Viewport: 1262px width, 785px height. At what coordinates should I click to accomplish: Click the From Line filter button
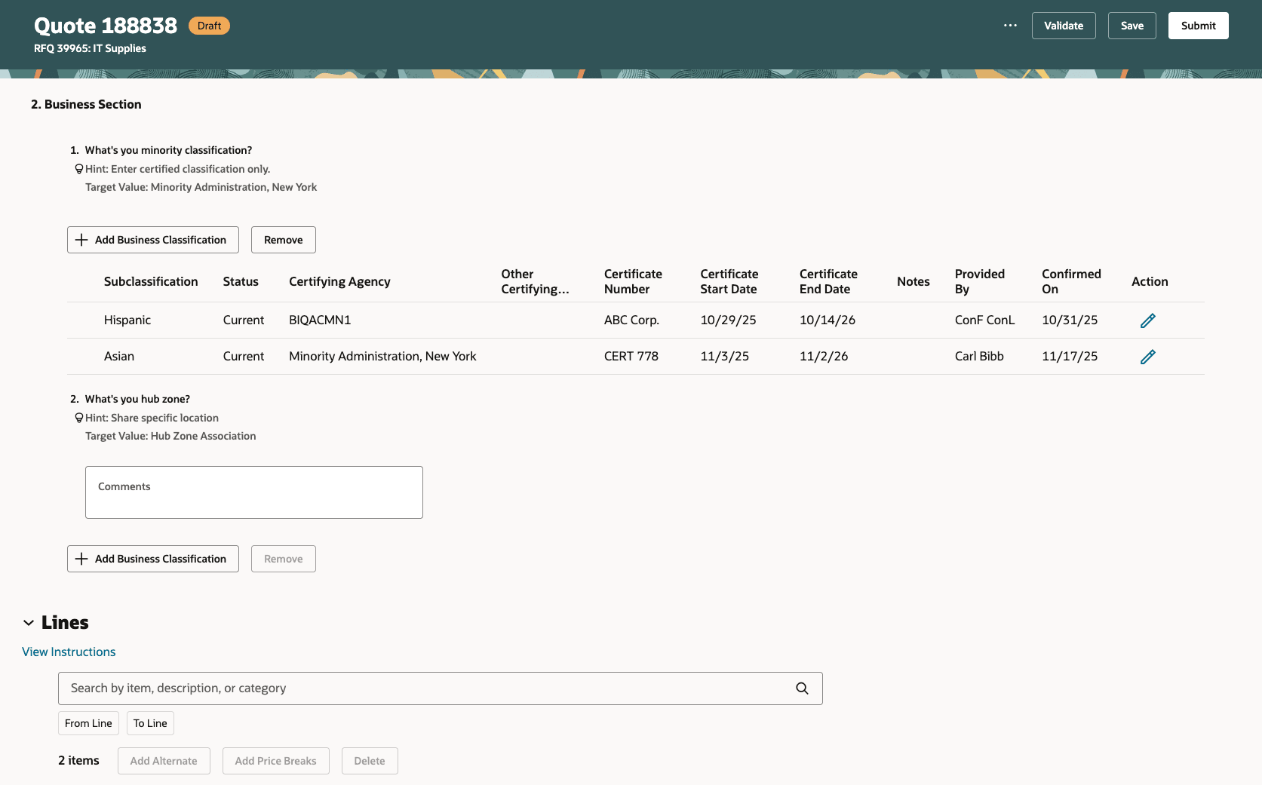click(88, 722)
